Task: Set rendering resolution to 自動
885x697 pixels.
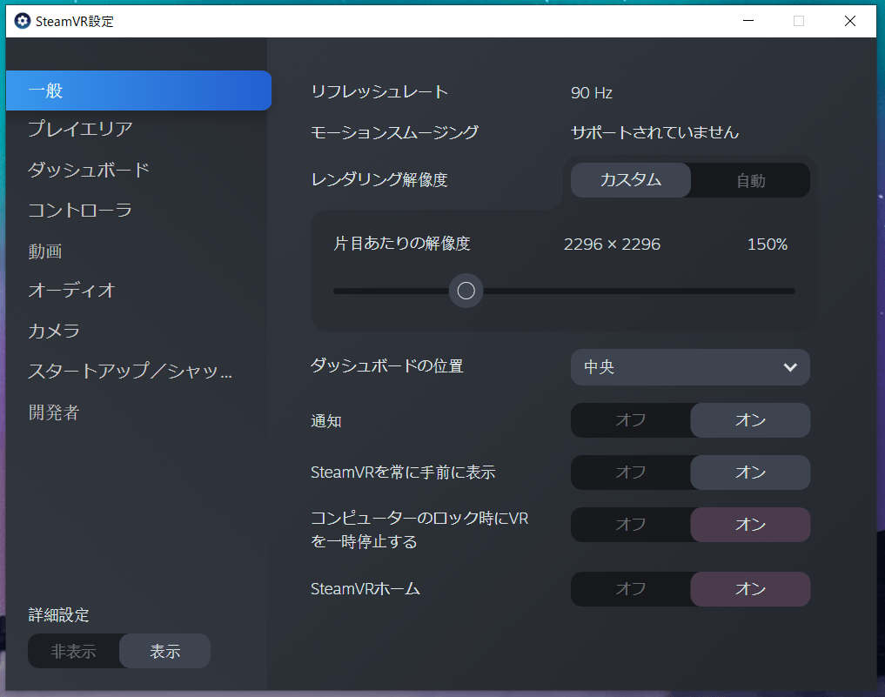Action: [751, 180]
